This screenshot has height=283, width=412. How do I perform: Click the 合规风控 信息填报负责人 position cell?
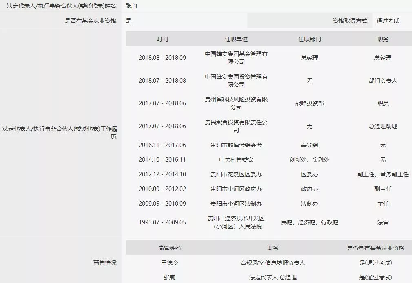[x=272, y=263]
